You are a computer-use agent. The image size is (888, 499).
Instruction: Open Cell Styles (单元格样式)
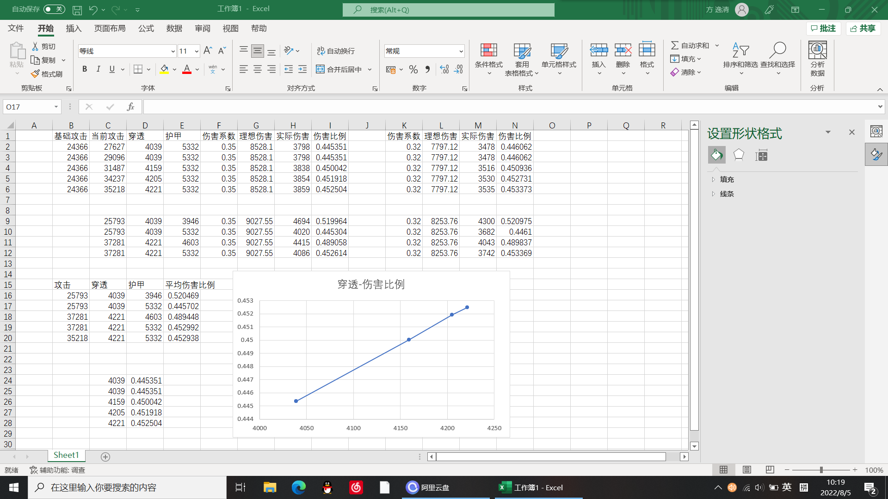[x=559, y=60]
